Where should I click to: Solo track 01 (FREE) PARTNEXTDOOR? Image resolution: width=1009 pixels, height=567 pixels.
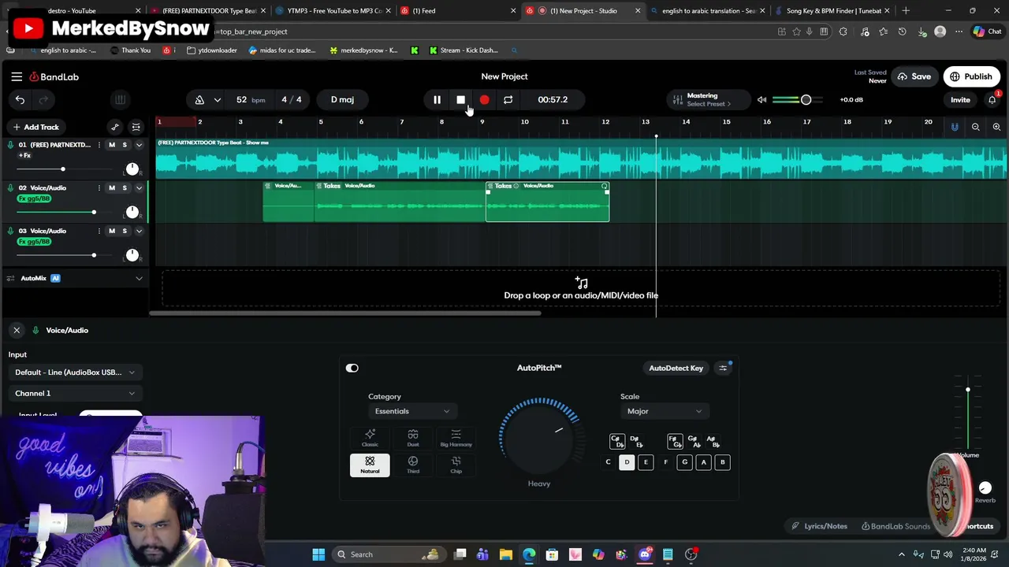(125, 145)
